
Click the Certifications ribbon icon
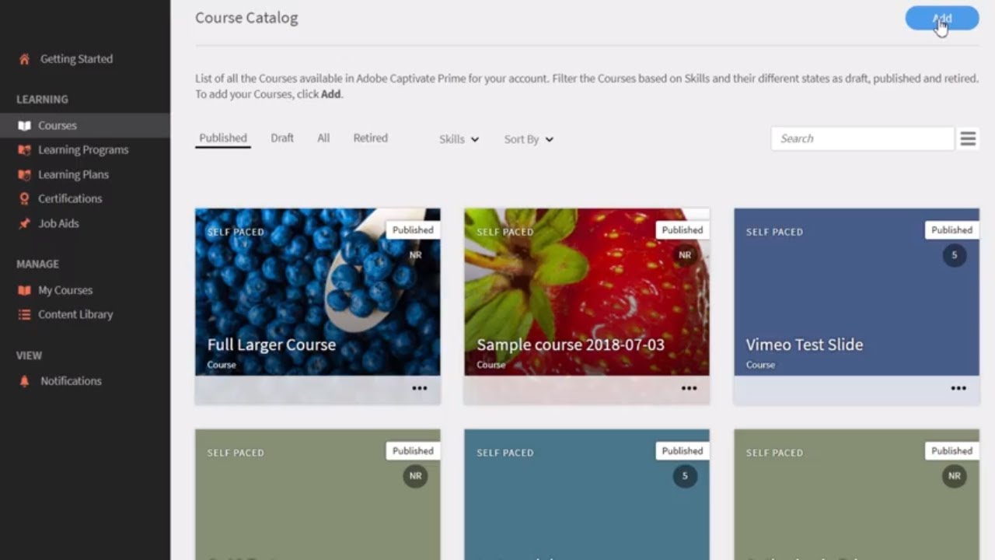24,199
